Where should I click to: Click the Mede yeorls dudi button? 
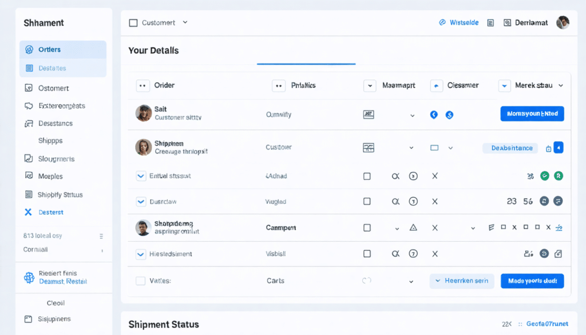coord(532,281)
